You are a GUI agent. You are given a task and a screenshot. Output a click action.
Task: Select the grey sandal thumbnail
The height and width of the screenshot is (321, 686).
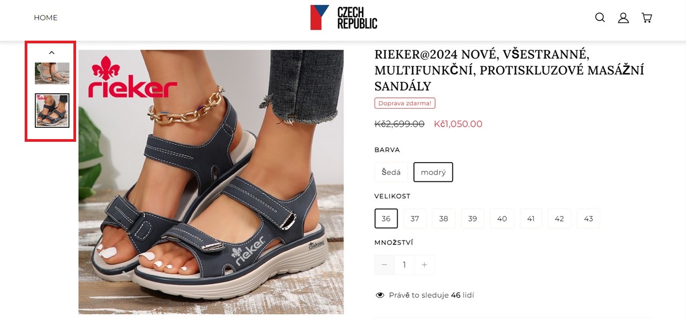pos(52,73)
